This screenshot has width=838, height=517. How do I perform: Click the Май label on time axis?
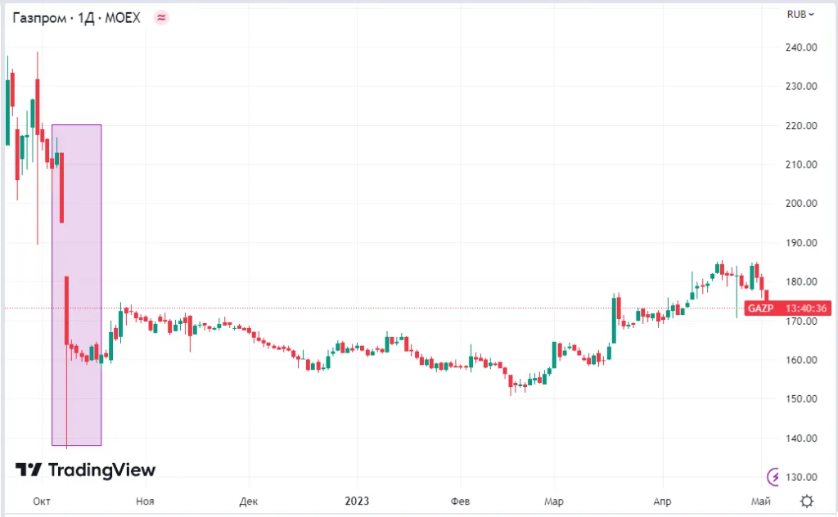(x=760, y=501)
